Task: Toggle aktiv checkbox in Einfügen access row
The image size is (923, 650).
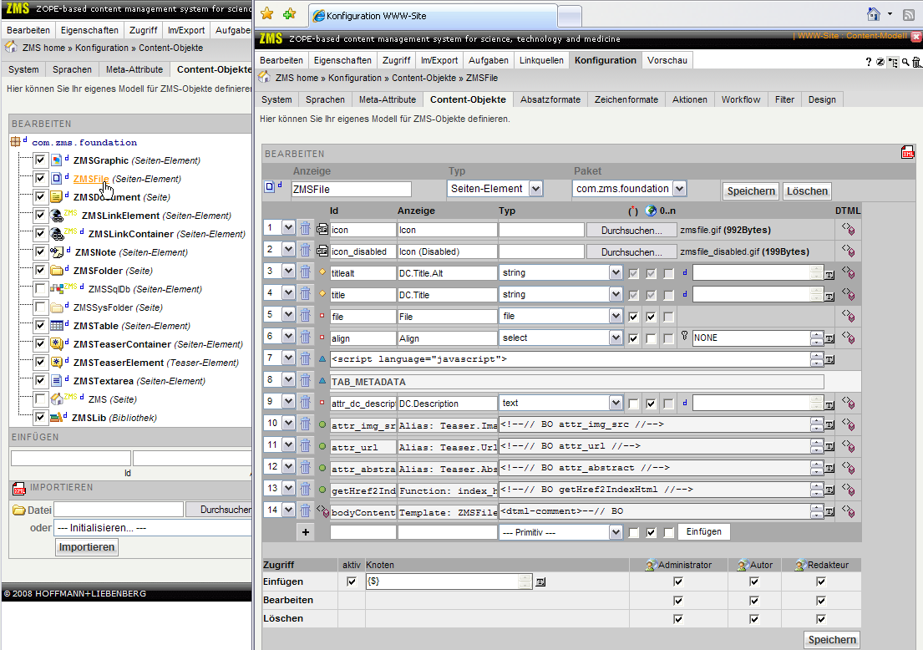Action: pyautogui.click(x=352, y=581)
